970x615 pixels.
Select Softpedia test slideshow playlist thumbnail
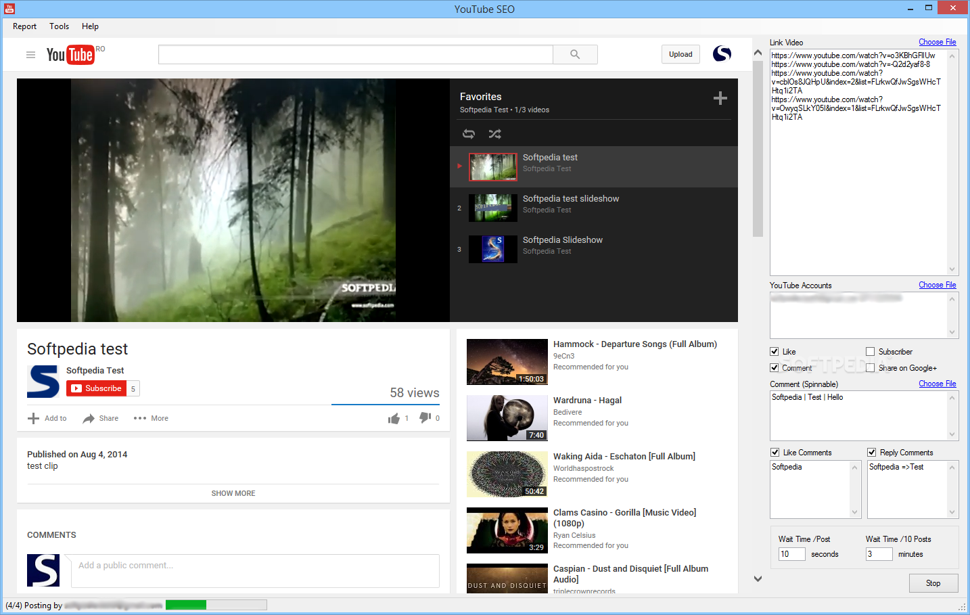[x=493, y=208]
